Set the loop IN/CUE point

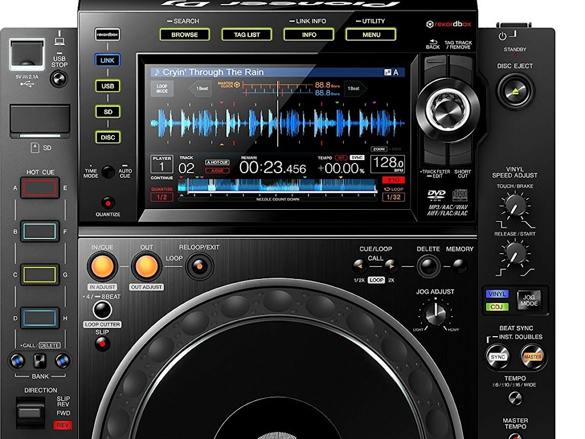(102, 266)
